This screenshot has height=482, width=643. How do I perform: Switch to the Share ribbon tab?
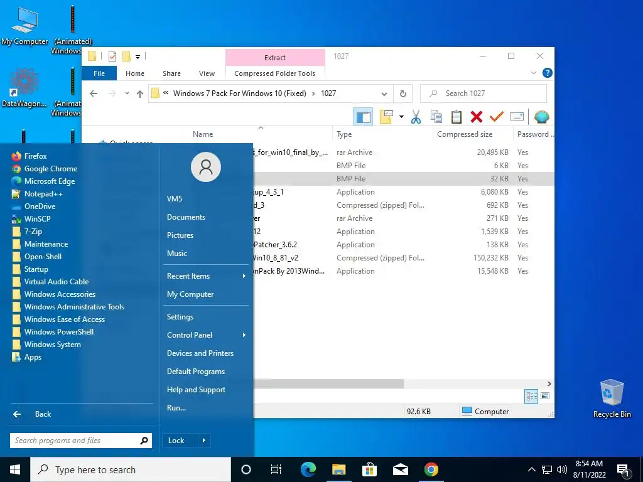pos(171,73)
